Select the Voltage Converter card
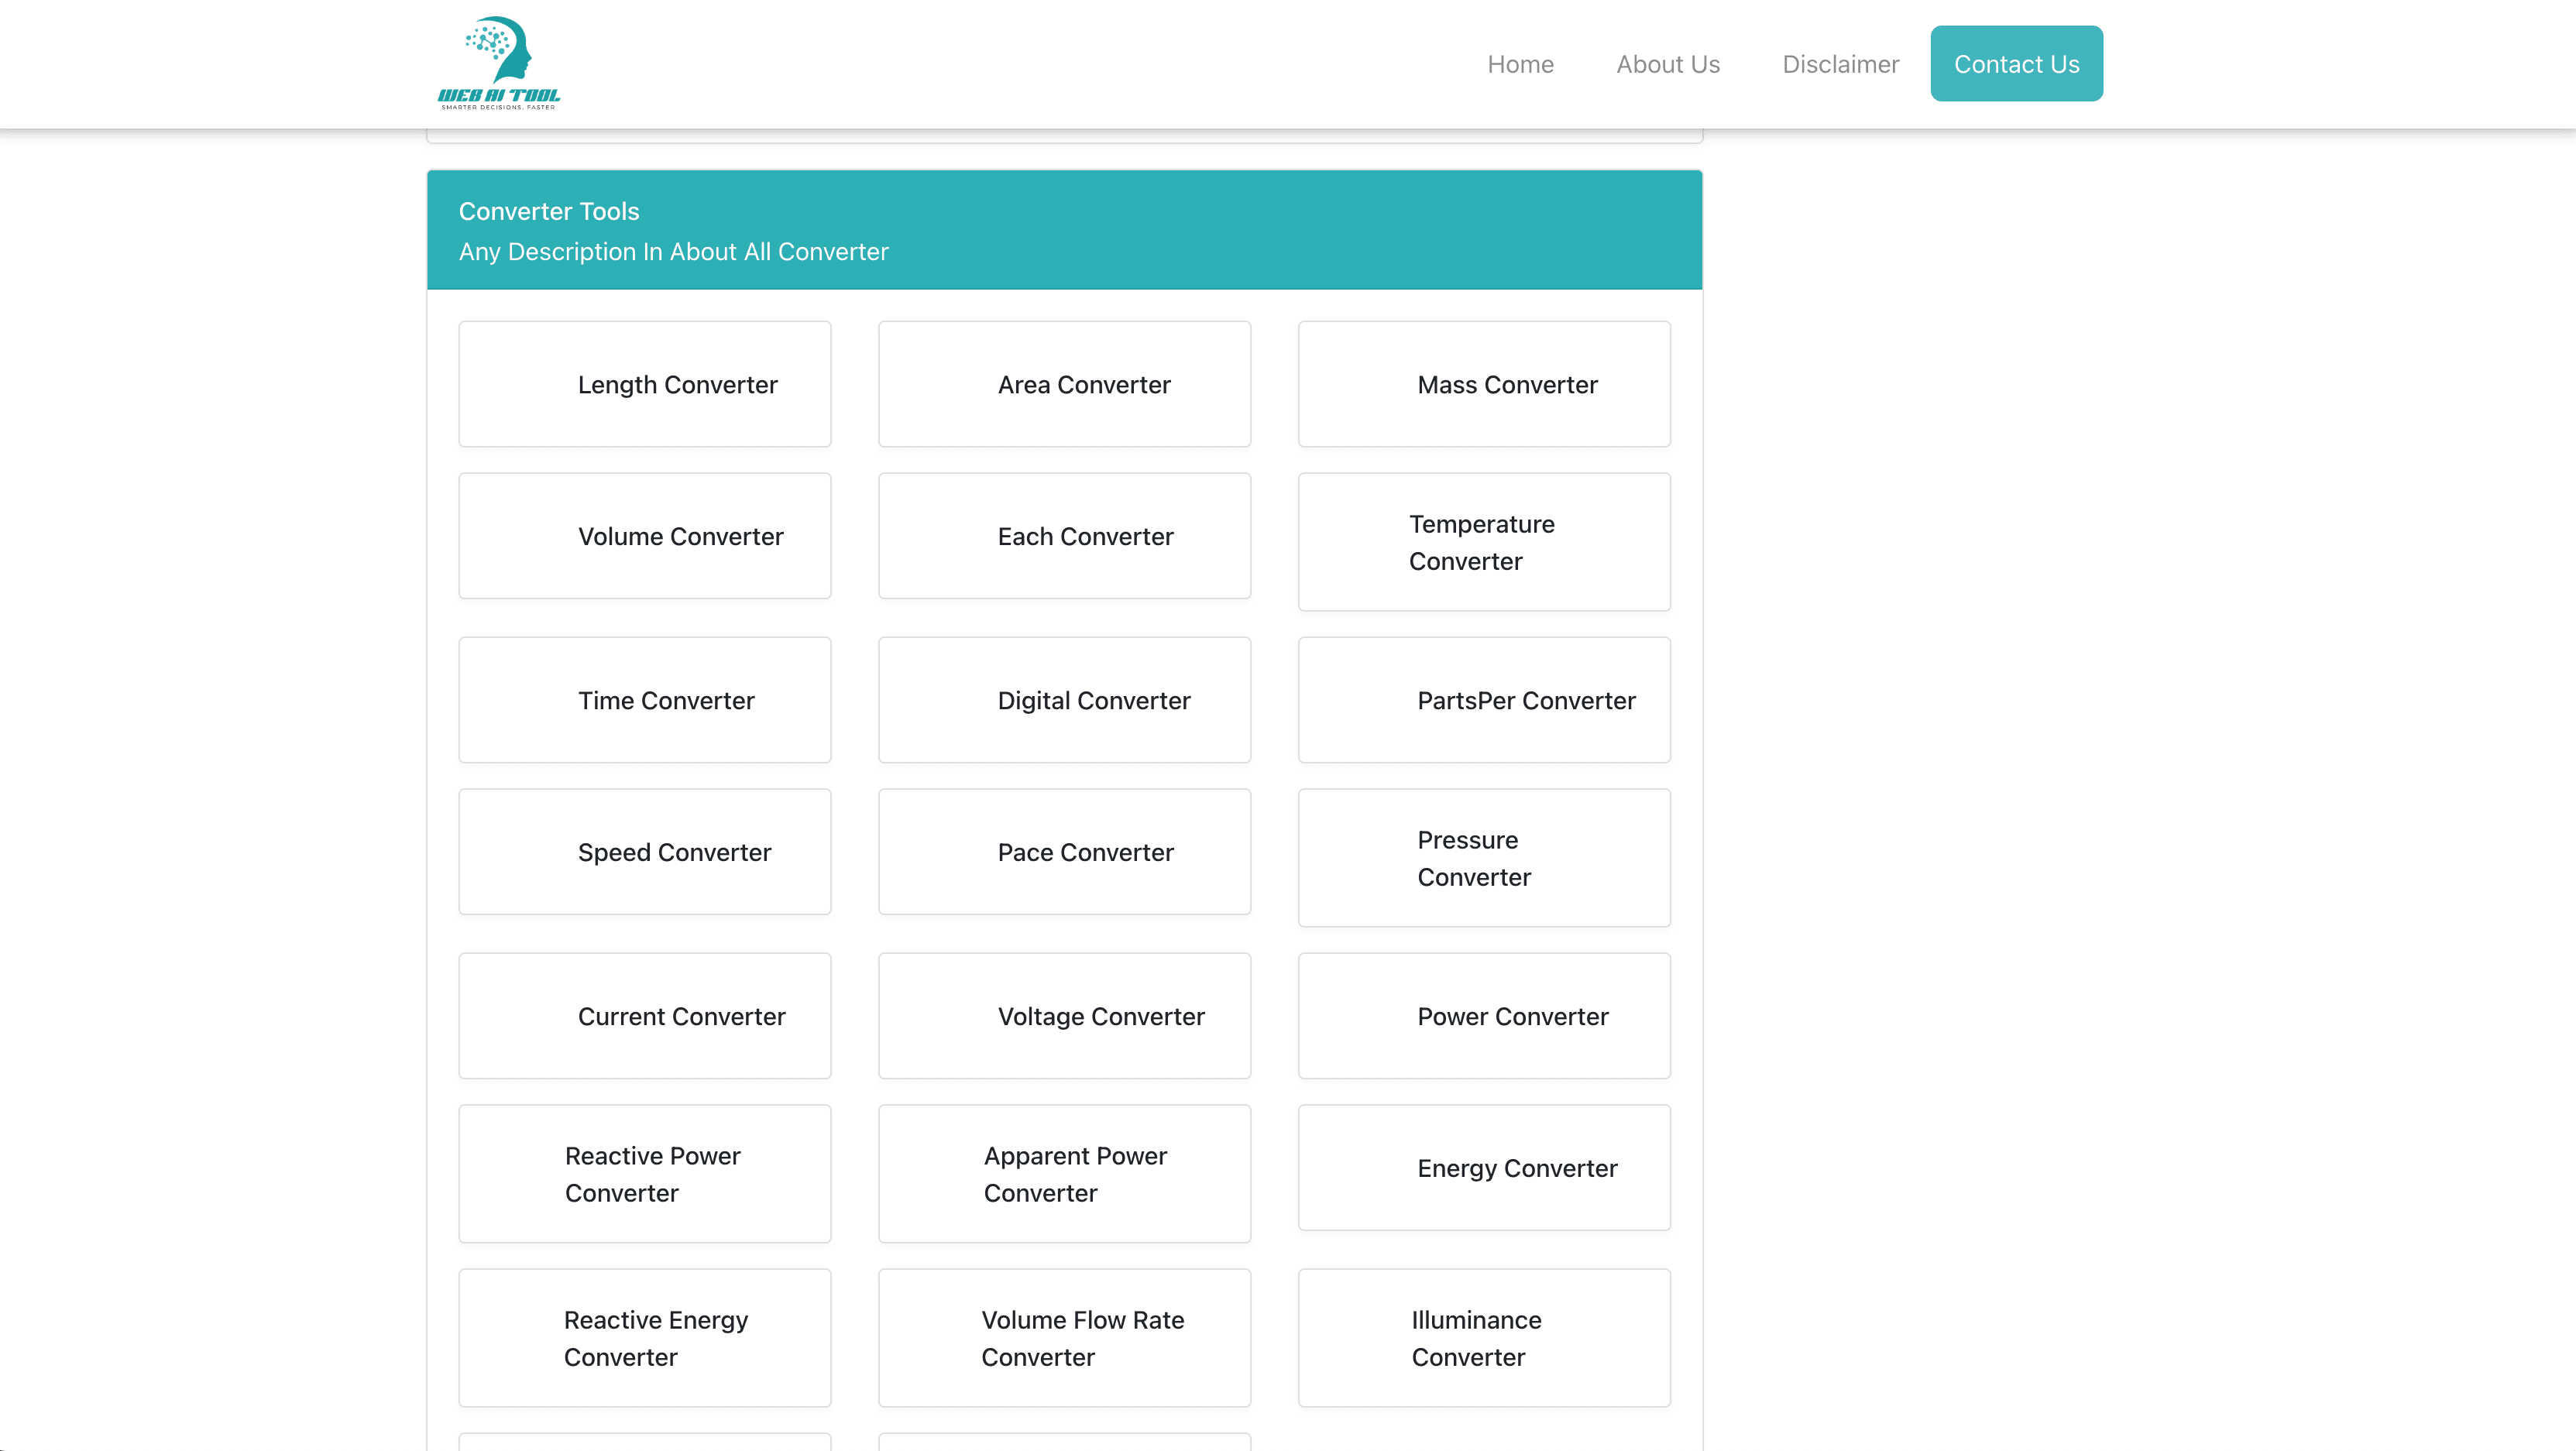The height and width of the screenshot is (1451, 2576). coord(1064,1016)
